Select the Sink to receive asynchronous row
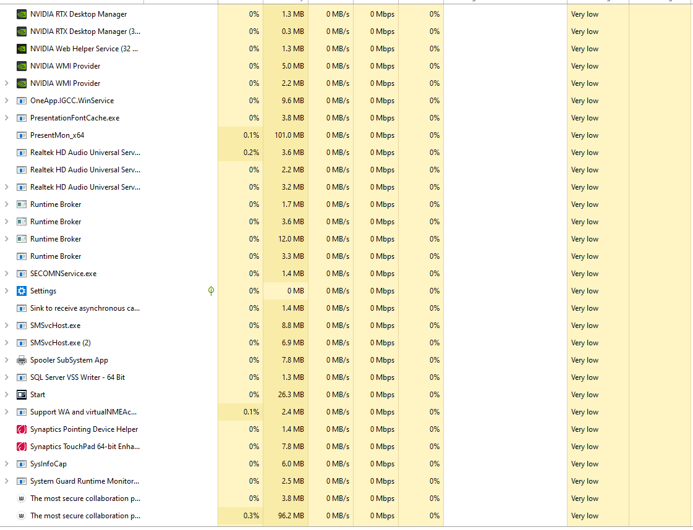The image size is (693, 530). 85,308
